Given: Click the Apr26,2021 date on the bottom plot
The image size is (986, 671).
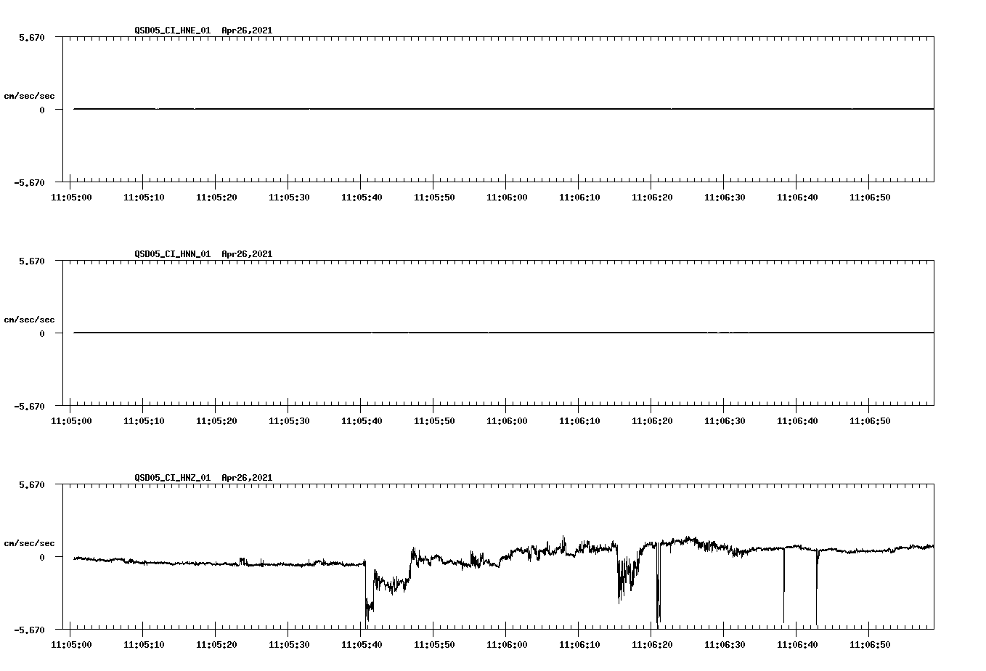Looking at the screenshot, I should 246,478.
